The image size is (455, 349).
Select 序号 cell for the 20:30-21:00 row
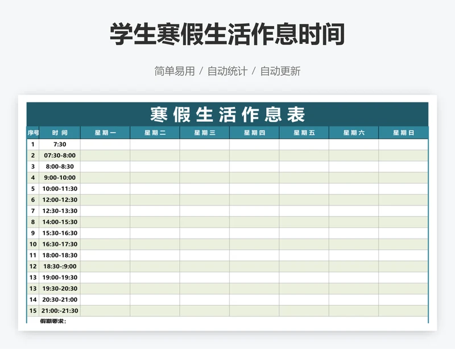(33, 299)
